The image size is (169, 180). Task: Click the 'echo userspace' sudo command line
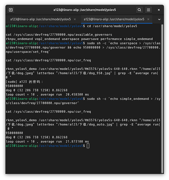(83, 48)
